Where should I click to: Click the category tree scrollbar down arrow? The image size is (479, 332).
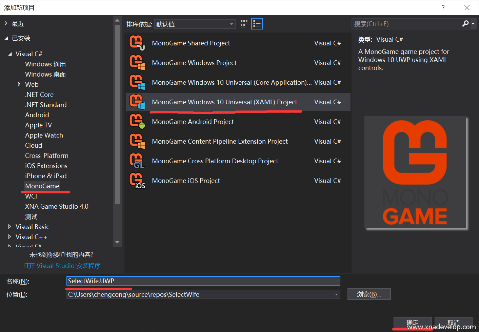(117, 242)
